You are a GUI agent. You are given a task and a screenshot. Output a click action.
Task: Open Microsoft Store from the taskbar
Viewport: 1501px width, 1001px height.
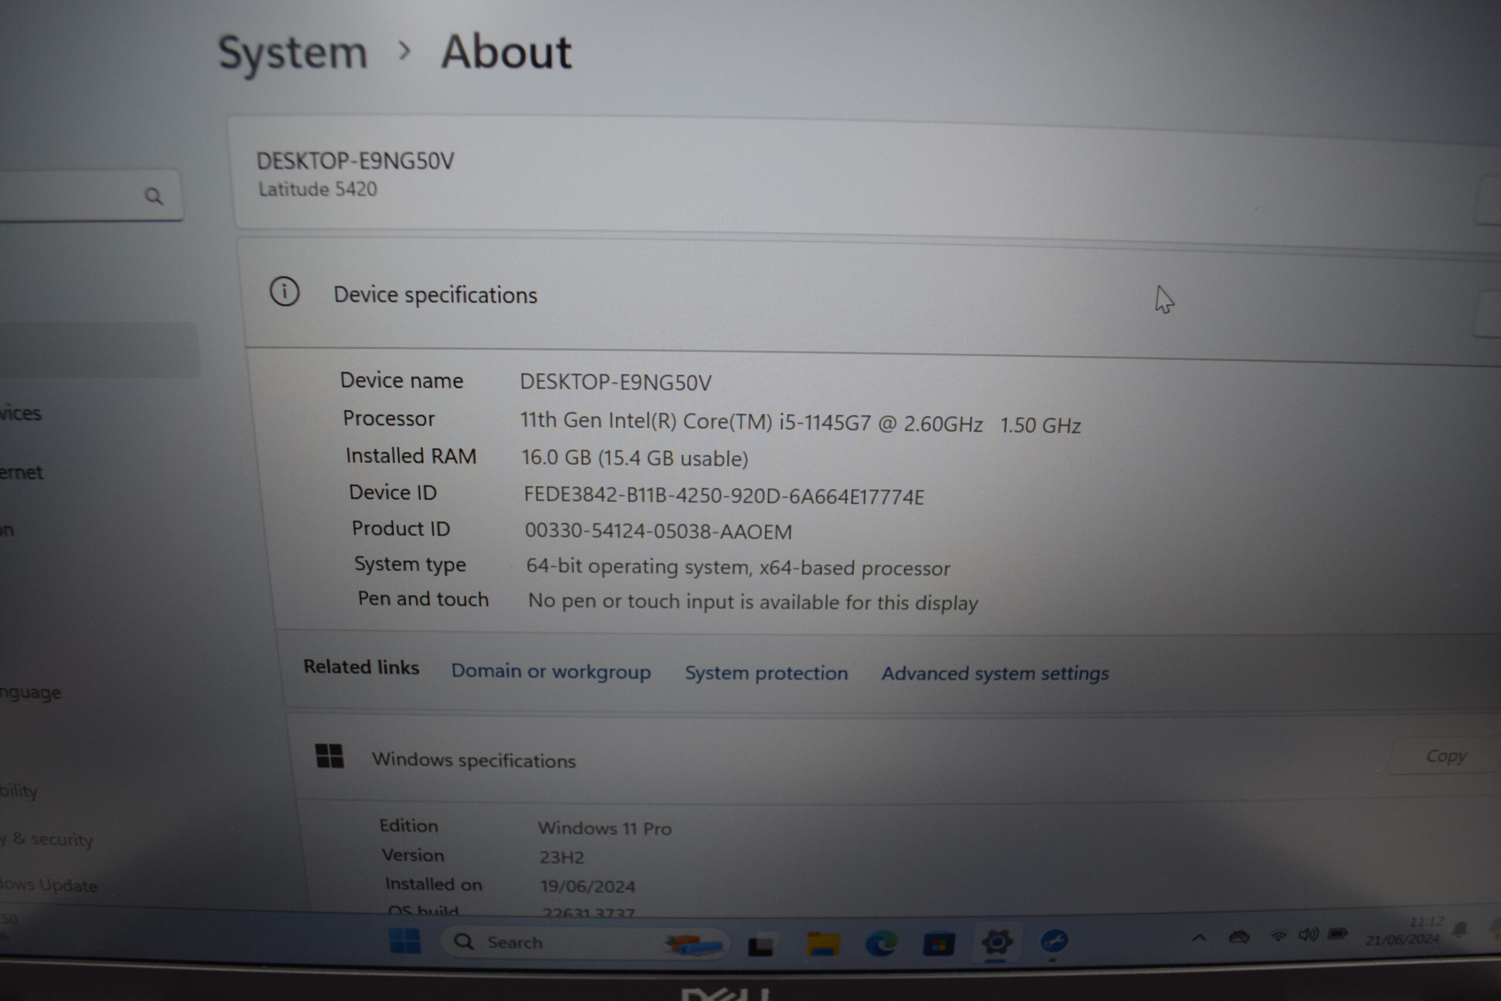point(939,944)
